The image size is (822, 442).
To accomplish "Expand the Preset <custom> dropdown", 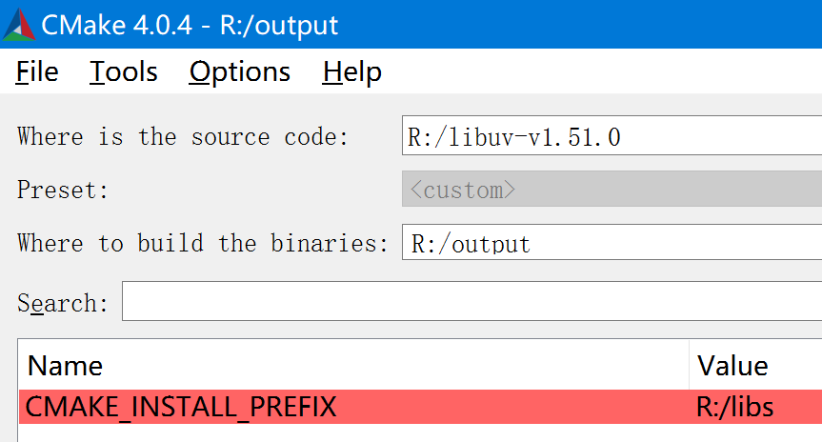I will point(611,190).
